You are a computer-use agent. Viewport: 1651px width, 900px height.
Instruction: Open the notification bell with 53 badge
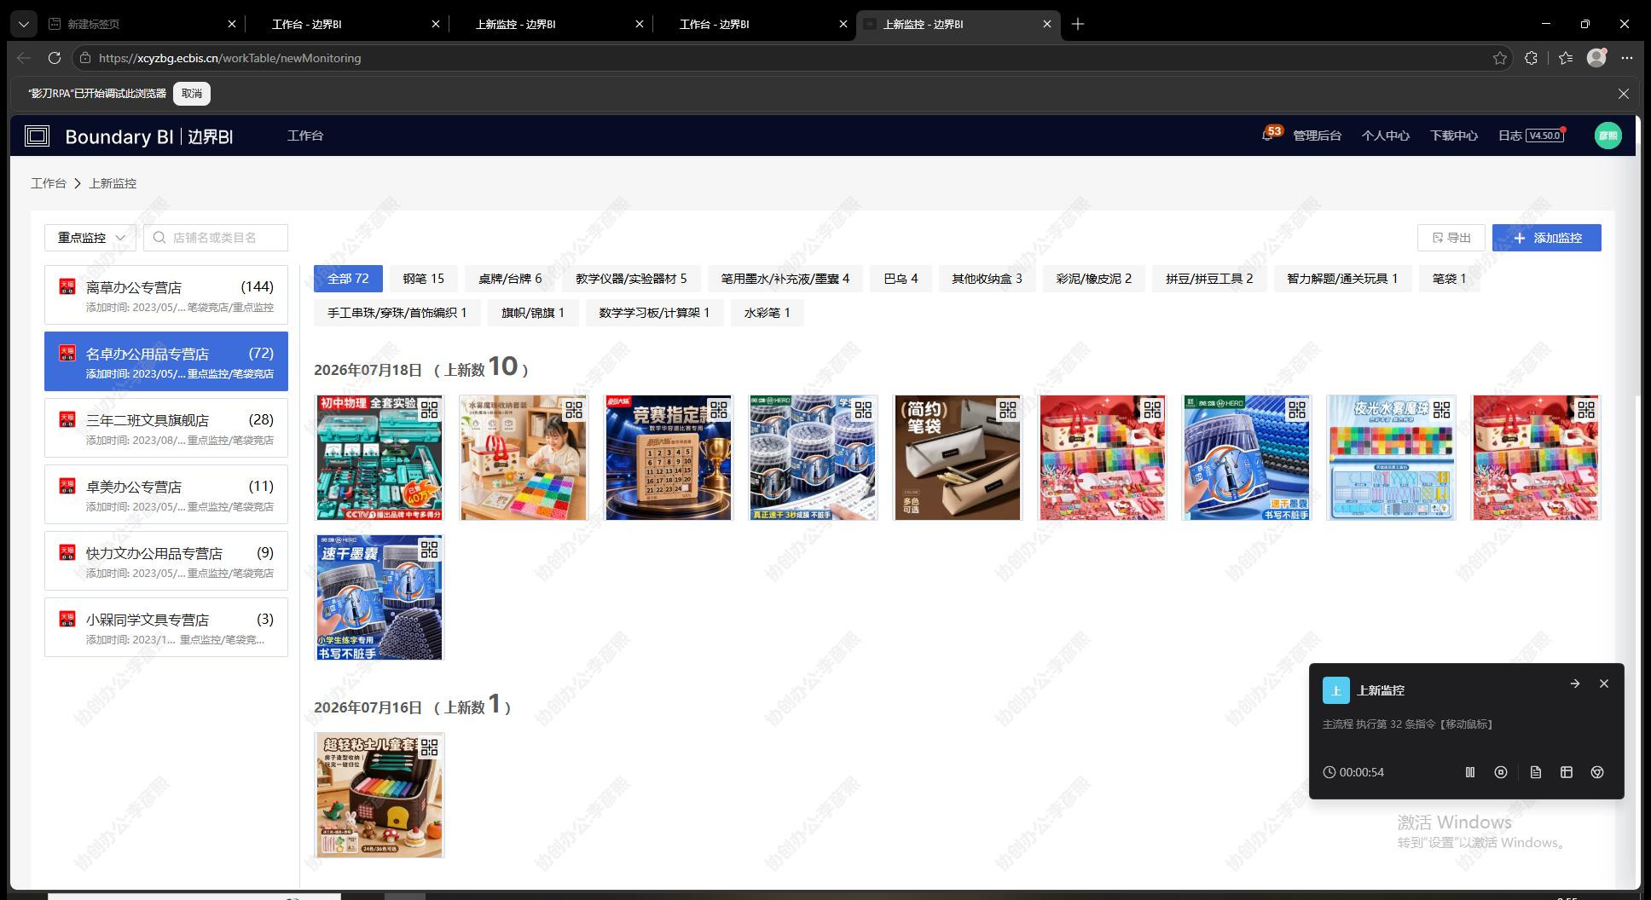[1268, 136]
